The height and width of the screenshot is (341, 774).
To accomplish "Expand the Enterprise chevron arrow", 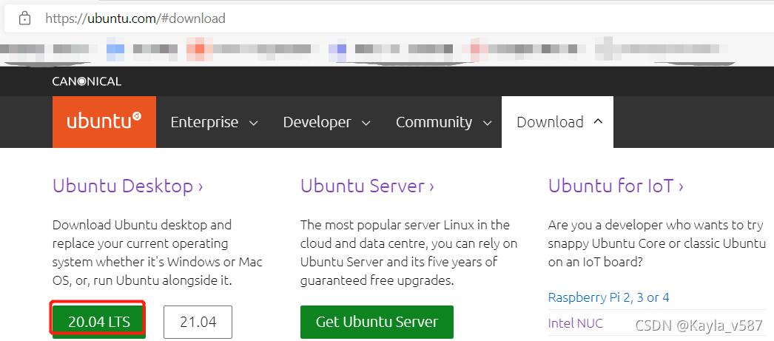I will point(254,123).
